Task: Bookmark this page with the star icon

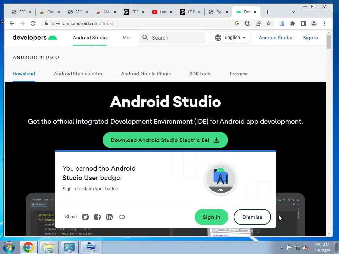Action: coord(269,23)
